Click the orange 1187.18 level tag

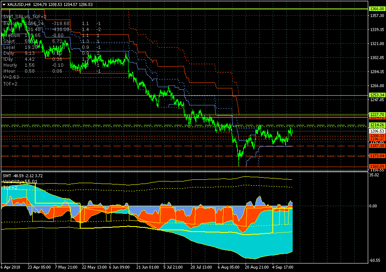(x=377, y=145)
